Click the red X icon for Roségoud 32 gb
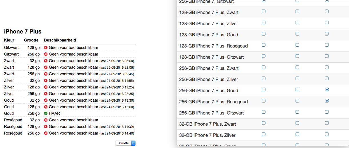This screenshot has height=148, width=349. coord(46,120)
